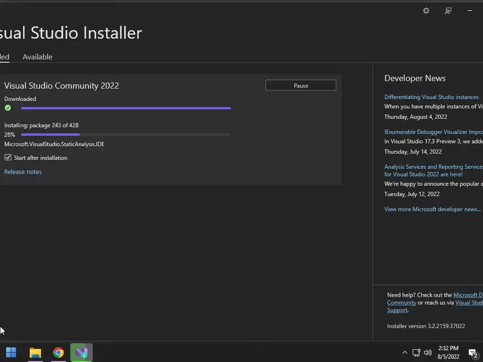Select Tuesday, July 12, 2022 date text
The width and height of the screenshot is (483, 362).
[x=412, y=194]
